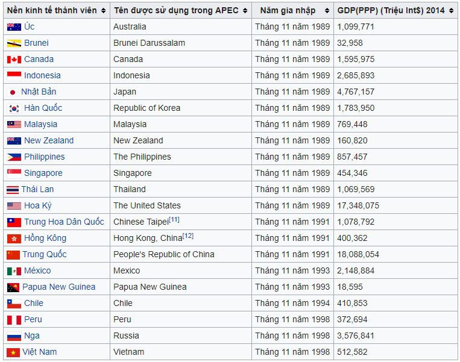Open the Trung Quốc link
This screenshot has height=362, width=460.
pos(45,254)
